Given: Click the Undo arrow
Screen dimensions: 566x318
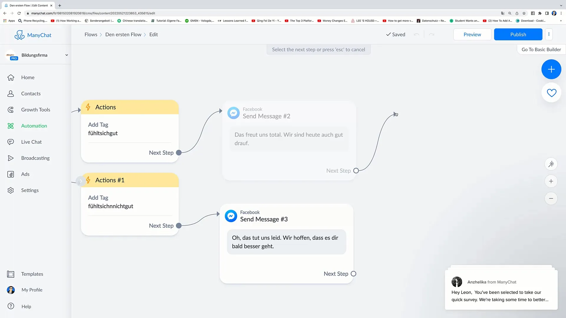Looking at the screenshot, I should (416, 34).
